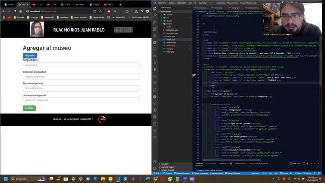The width and height of the screenshot is (325, 183).
Task: Click the red adblock extension icon
Action: click(109, 11)
